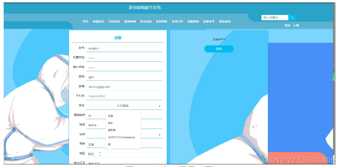Click the 昵称 field containing 用户
This screenshot has width=340, height=167.
point(124,77)
